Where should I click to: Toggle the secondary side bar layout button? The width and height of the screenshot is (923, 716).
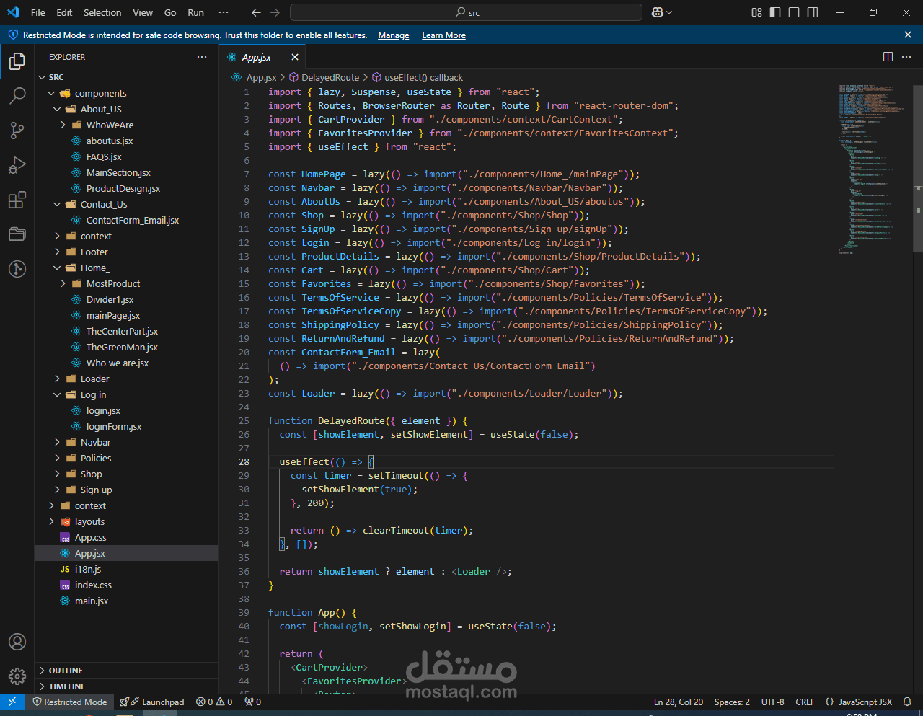(x=813, y=12)
